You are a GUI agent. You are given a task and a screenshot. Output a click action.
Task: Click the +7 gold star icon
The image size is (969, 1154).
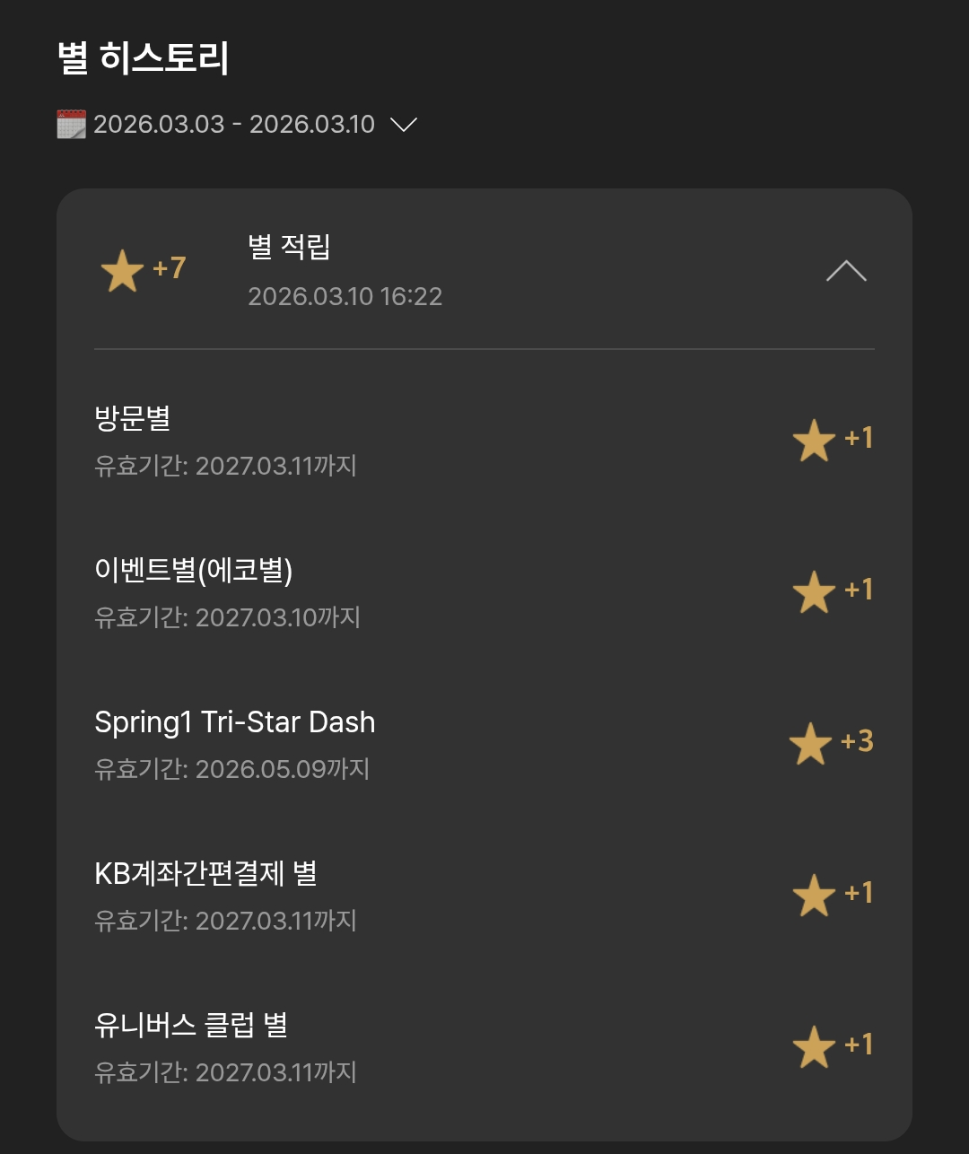click(x=122, y=271)
